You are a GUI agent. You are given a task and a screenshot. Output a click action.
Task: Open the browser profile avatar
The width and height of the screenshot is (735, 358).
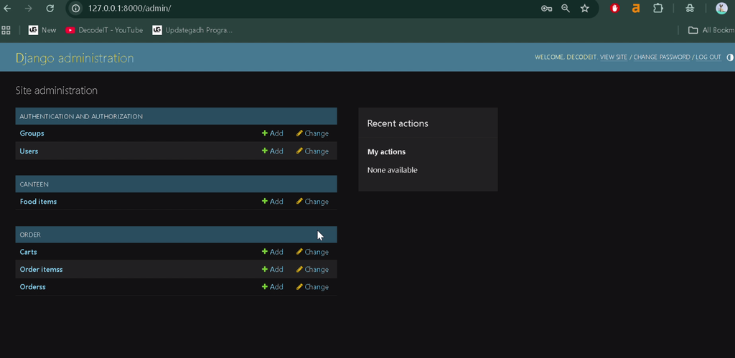pyautogui.click(x=721, y=8)
